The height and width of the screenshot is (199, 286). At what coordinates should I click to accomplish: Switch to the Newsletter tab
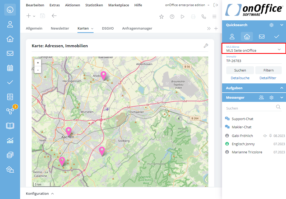(x=60, y=29)
